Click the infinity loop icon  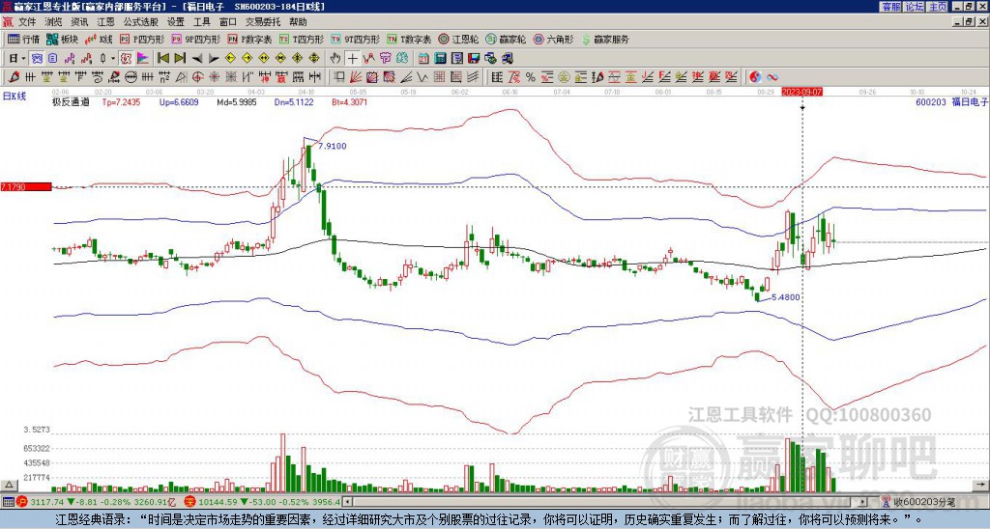pos(772,77)
